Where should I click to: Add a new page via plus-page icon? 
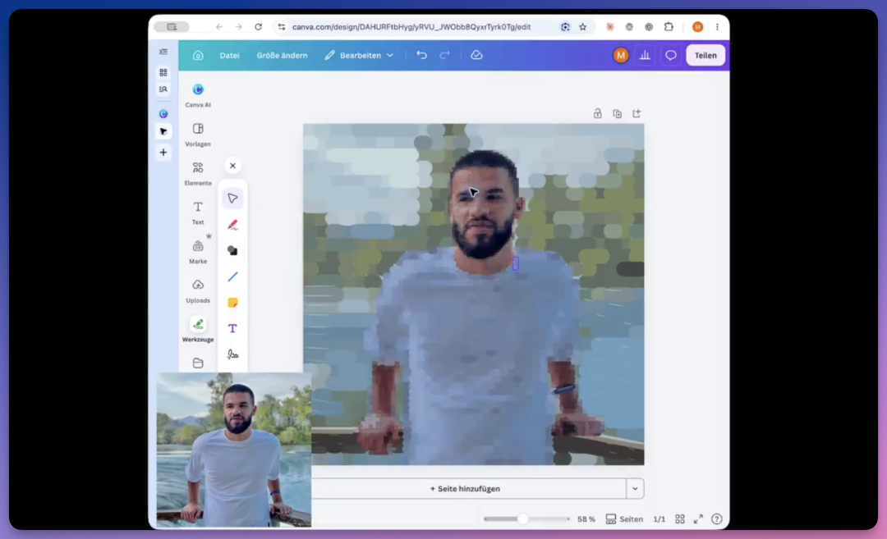point(637,113)
